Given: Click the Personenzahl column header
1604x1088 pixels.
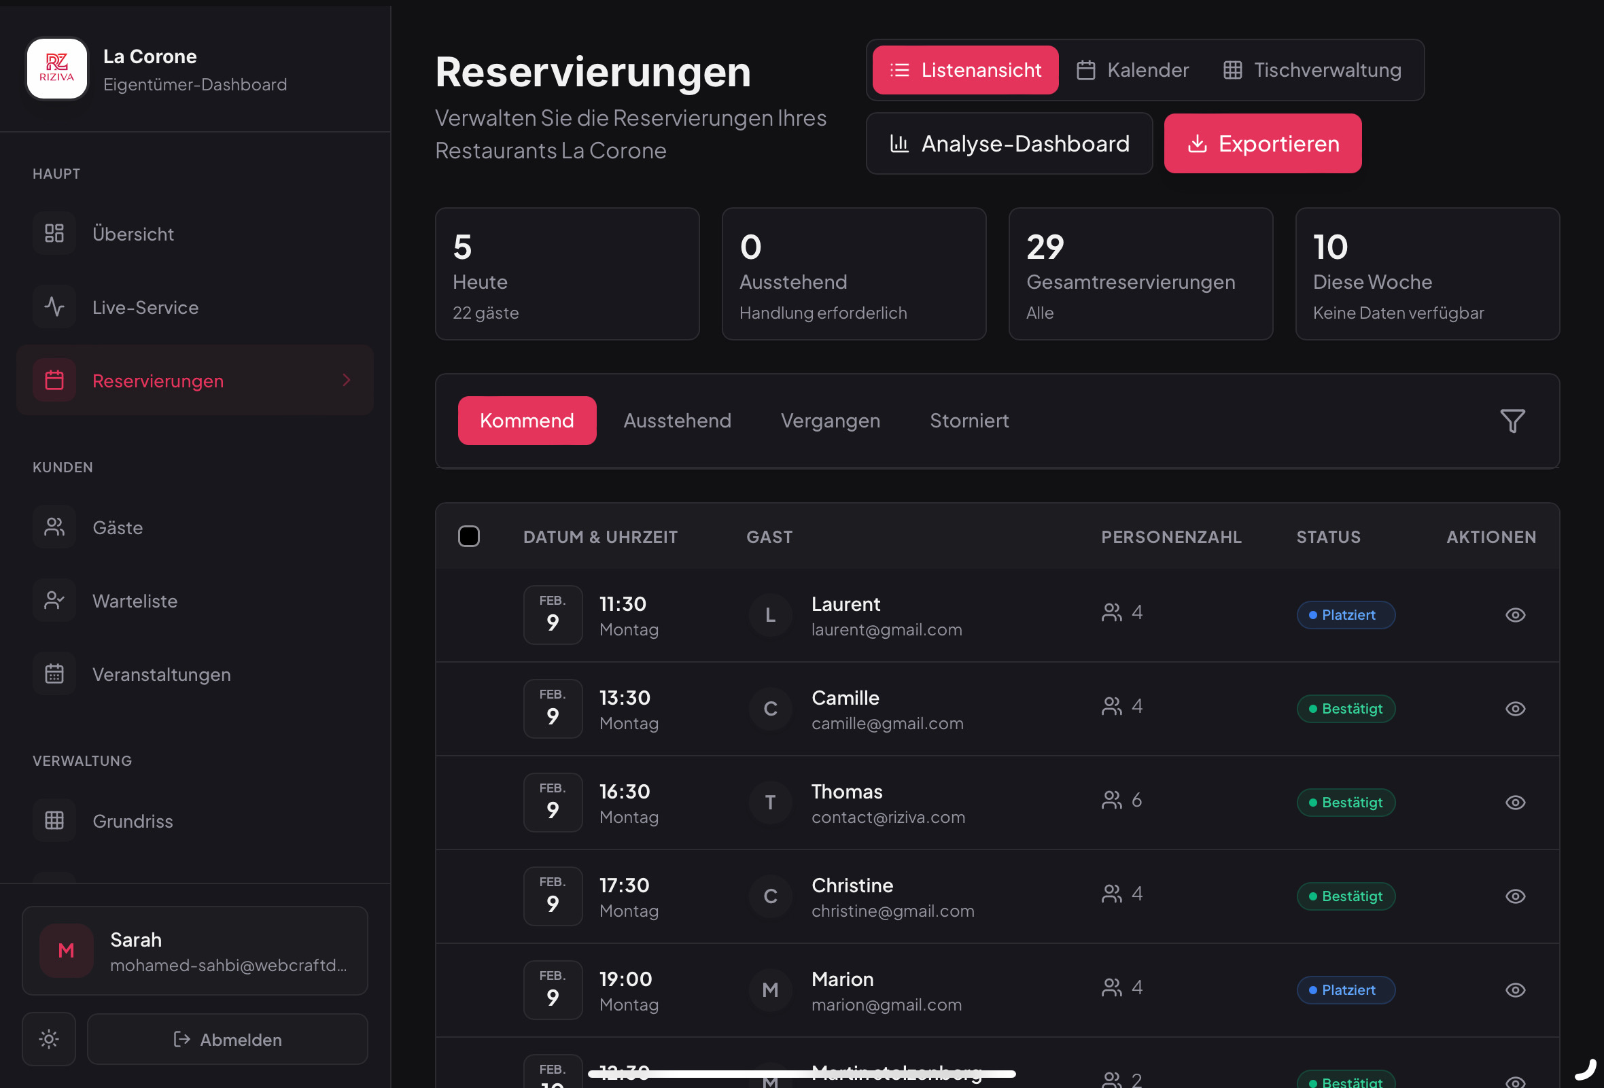Looking at the screenshot, I should (x=1171, y=537).
